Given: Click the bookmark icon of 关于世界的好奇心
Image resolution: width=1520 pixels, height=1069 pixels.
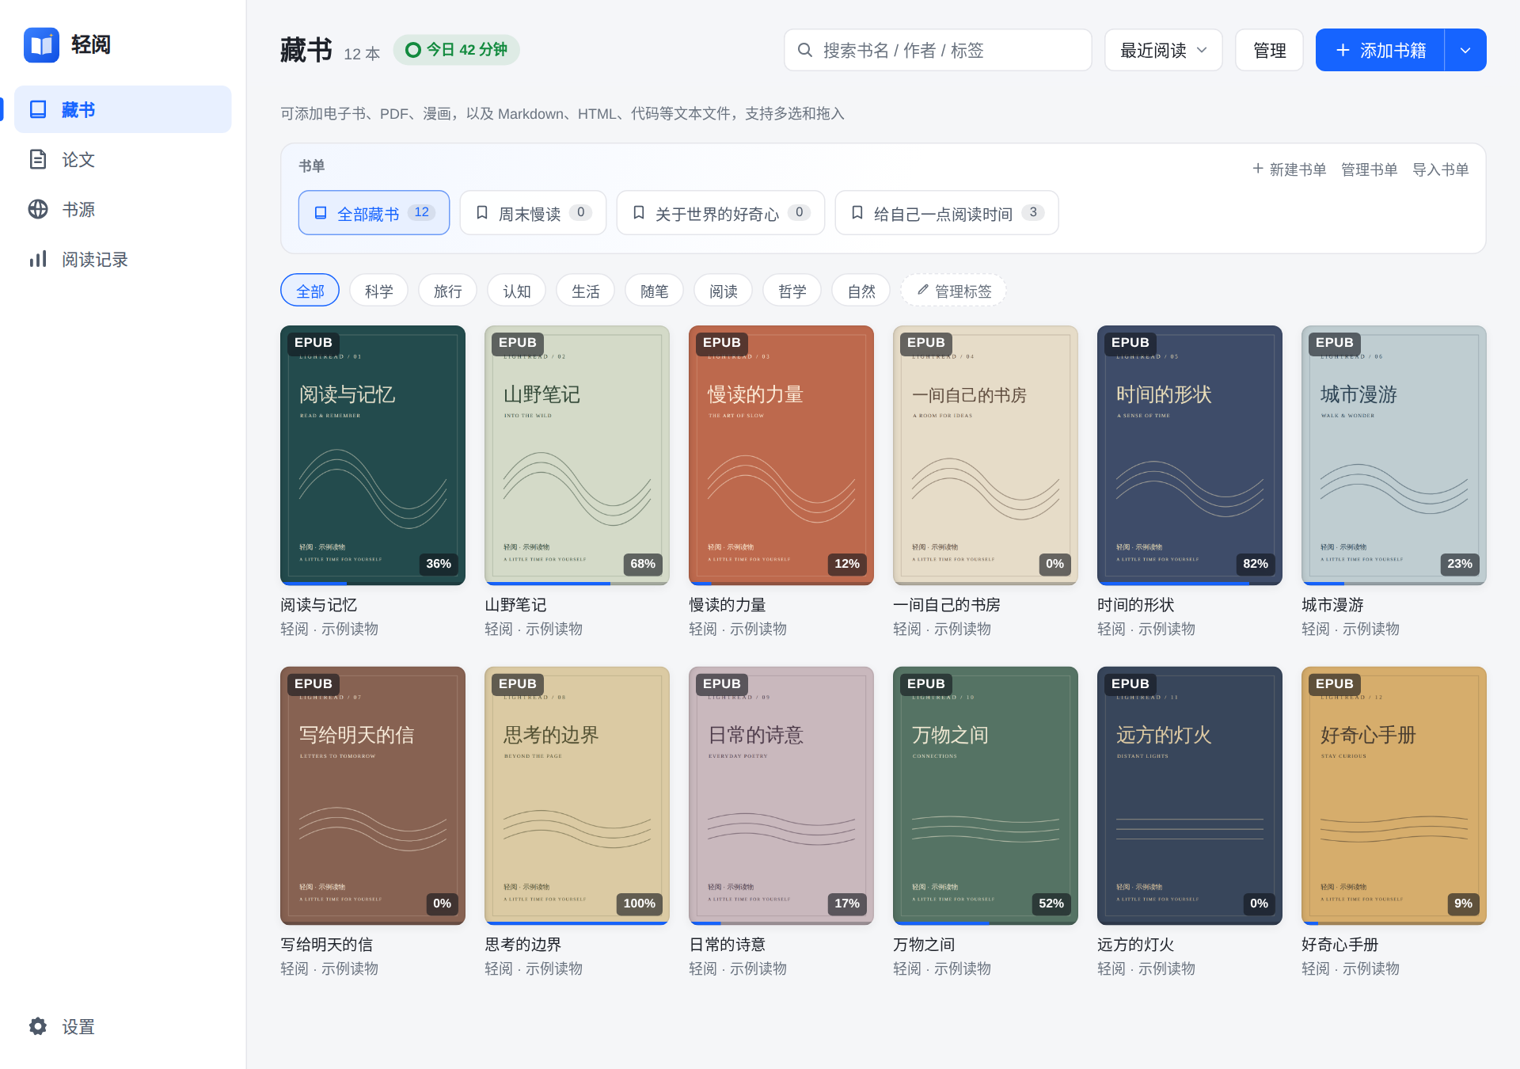Looking at the screenshot, I should (x=638, y=212).
